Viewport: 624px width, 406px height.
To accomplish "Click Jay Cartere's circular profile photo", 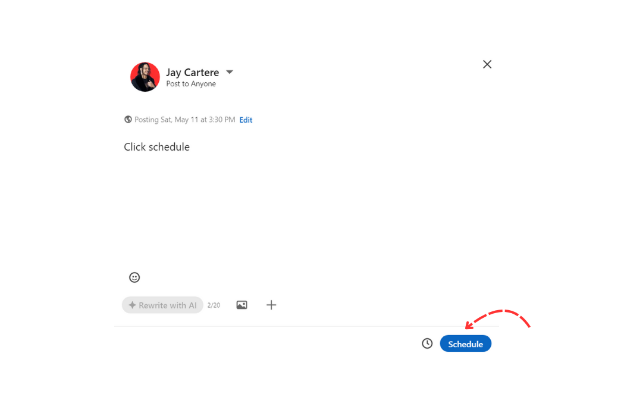I will (145, 76).
